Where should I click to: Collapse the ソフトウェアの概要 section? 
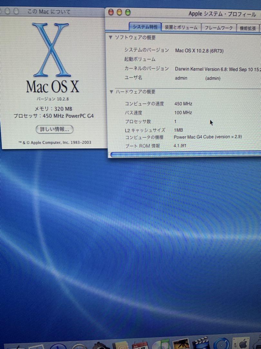coord(111,37)
